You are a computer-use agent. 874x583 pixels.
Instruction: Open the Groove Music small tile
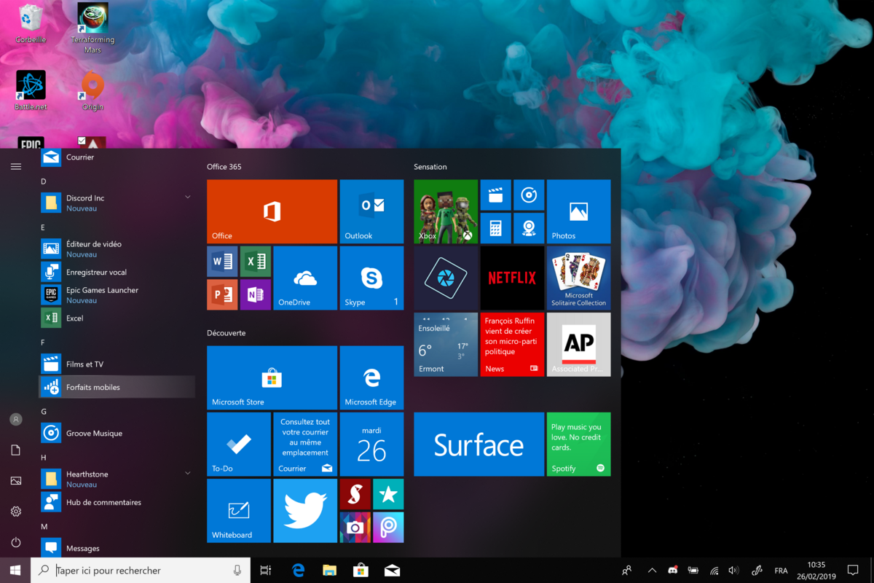[529, 195]
